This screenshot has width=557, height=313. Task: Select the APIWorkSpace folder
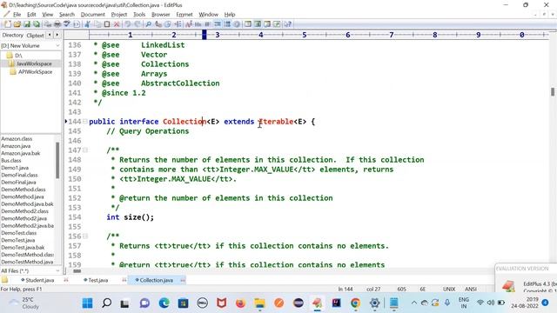35,71
